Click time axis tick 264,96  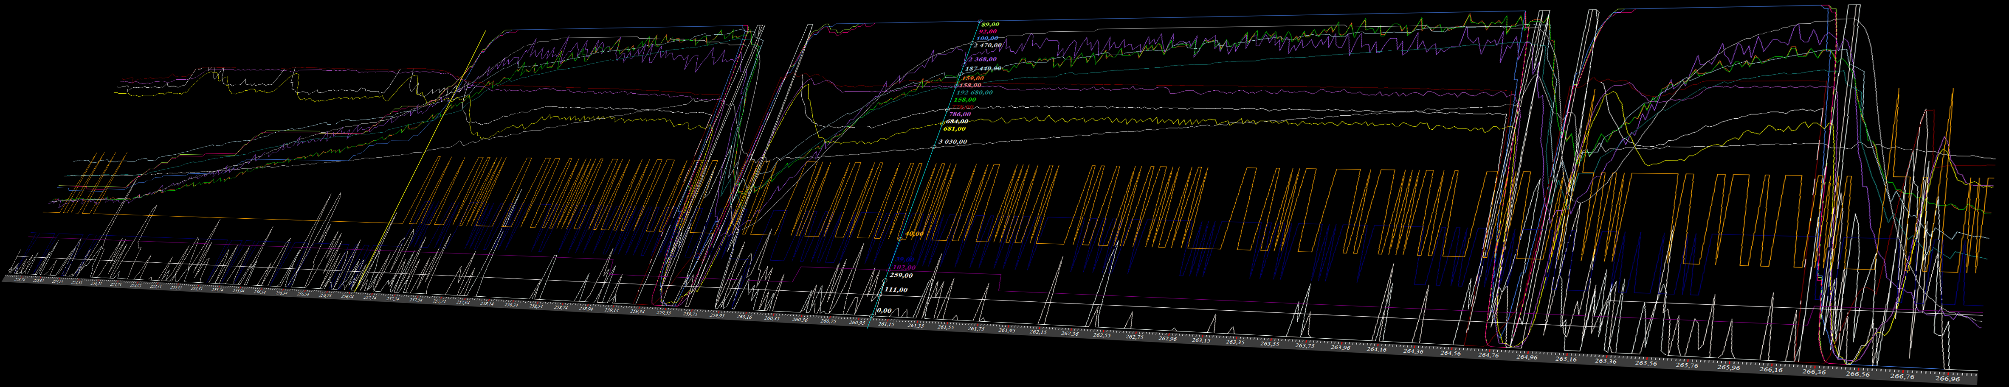click(1527, 357)
